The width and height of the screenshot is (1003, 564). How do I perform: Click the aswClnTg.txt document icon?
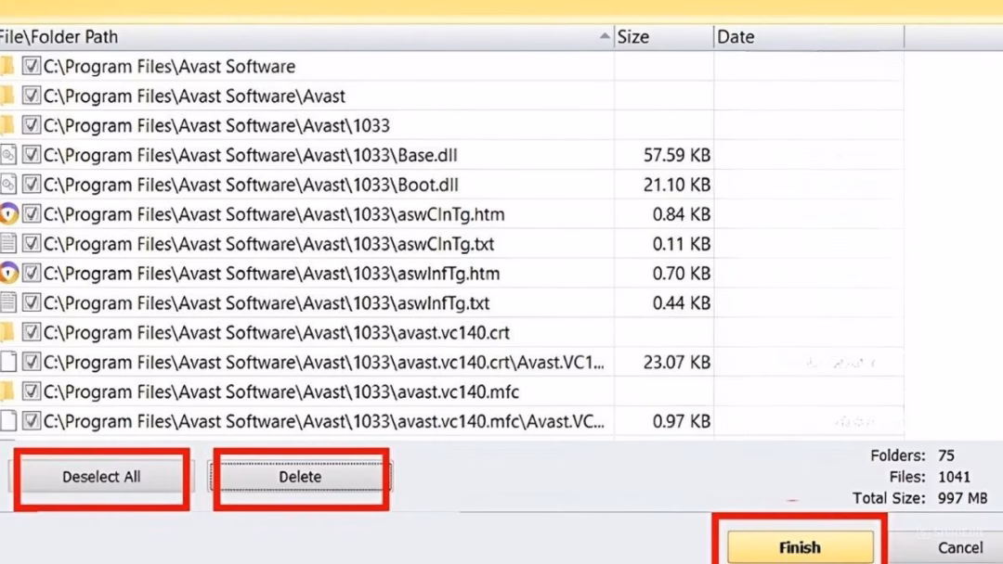tap(7, 243)
